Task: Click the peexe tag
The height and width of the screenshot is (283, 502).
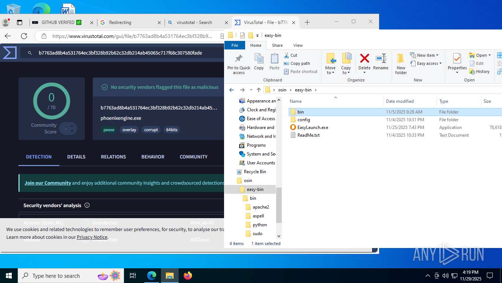Action: [109, 130]
